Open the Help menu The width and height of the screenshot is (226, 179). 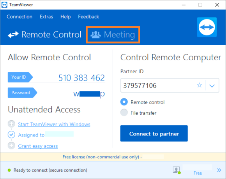[x=65, y=17]
